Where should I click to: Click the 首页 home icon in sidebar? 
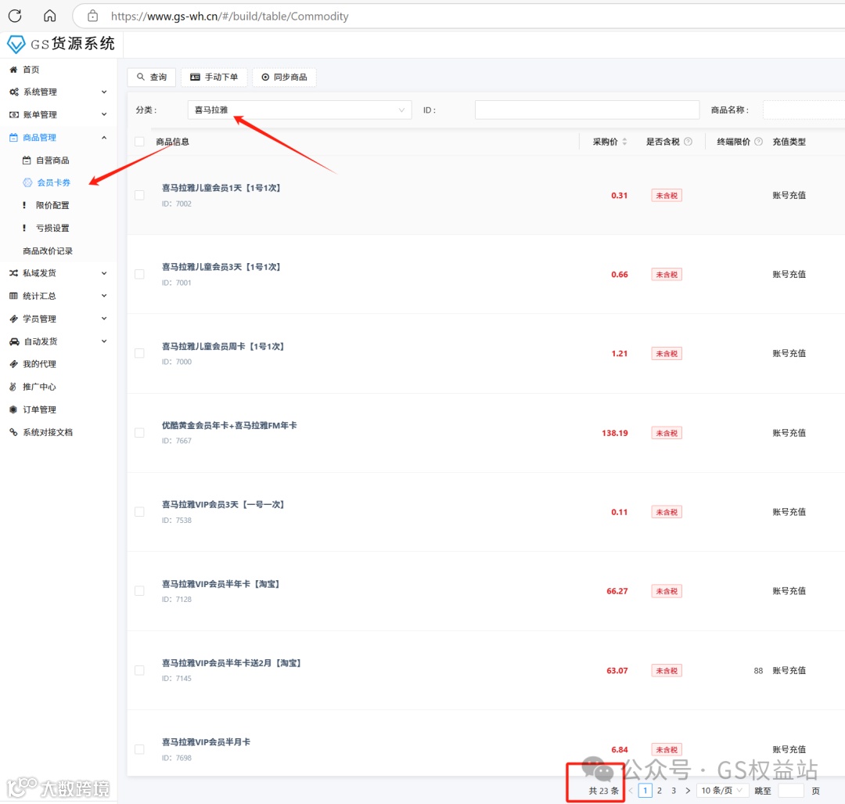[13, 70]
